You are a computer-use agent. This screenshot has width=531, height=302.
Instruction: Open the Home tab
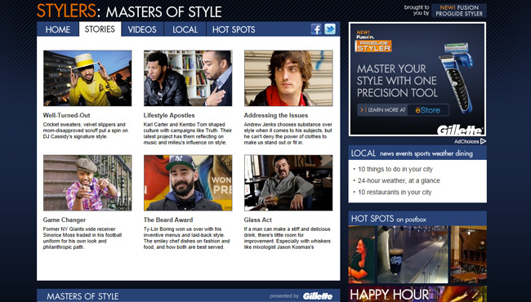click(x=58, y=29)
